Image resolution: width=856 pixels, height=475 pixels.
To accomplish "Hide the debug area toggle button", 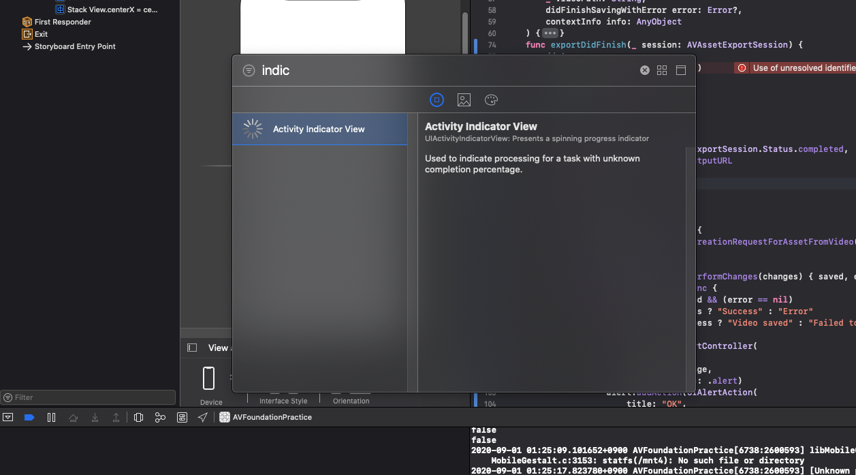I will (7, 417).
